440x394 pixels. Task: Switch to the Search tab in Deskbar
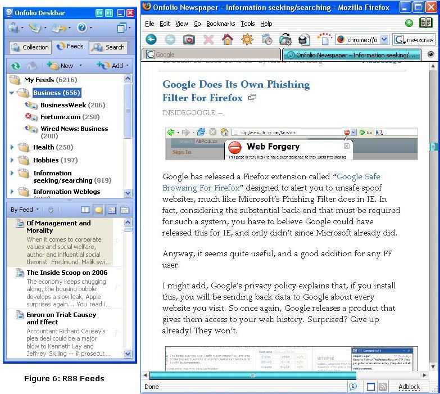tap(109, 47)
